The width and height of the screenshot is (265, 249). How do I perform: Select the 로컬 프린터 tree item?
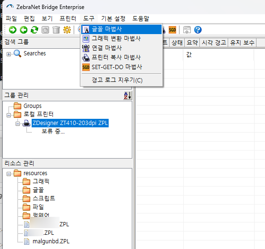(x=38, y=115)
